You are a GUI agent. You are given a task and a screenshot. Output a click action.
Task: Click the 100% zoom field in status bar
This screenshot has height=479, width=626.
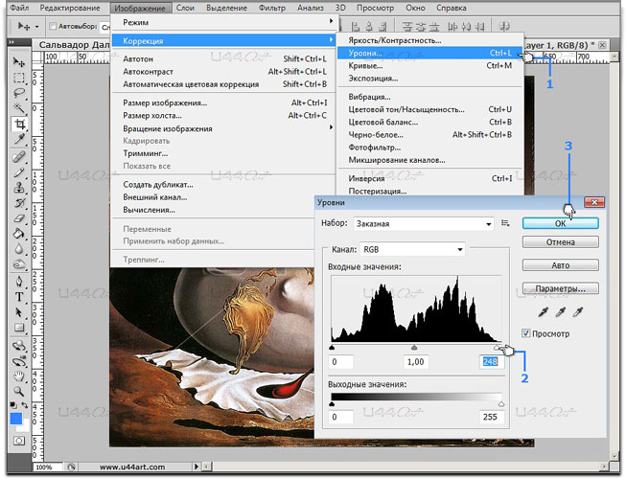click(47, 467)
